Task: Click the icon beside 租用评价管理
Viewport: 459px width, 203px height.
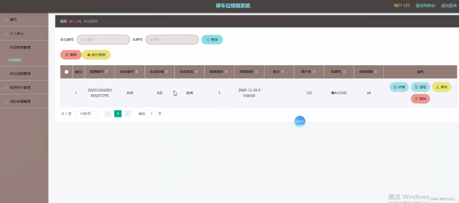Action: click(x=6, y=88)
